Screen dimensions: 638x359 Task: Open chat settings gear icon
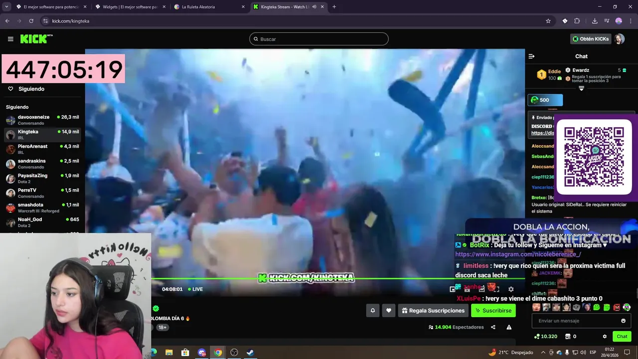tap(605, 337)
